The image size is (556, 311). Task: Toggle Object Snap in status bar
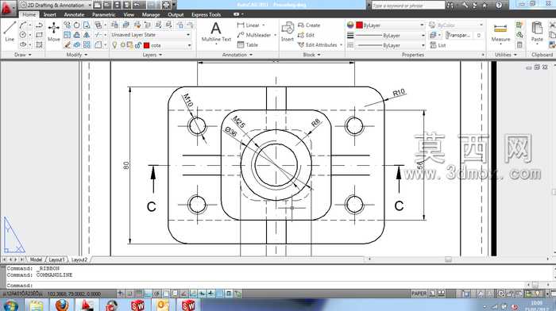[165, 294]
